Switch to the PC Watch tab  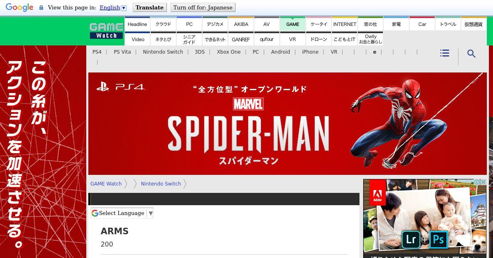pos(189,24)
